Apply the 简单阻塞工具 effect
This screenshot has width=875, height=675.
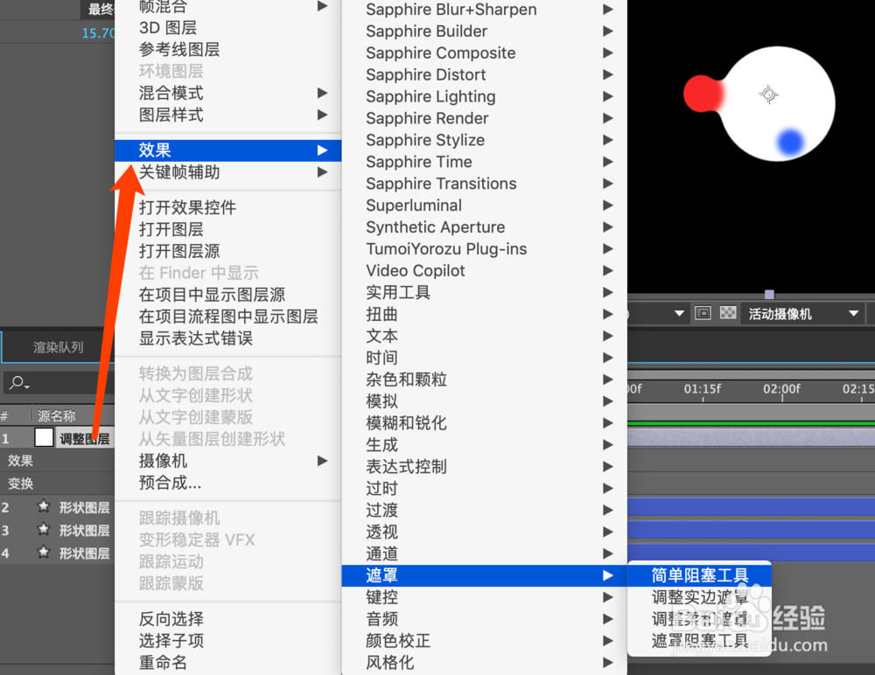700,575
